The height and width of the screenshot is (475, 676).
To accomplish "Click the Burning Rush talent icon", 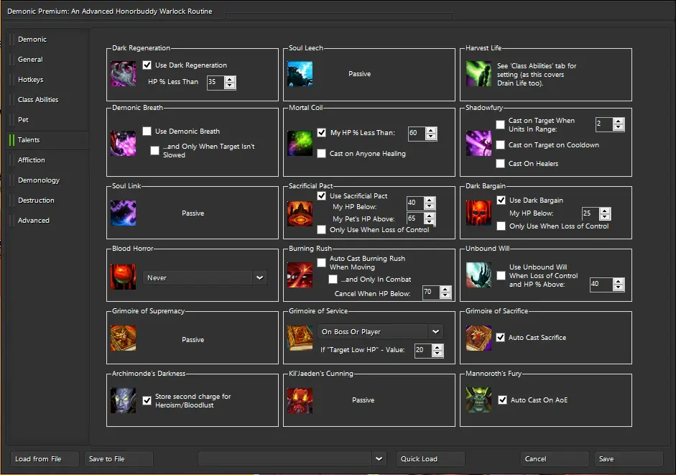I will [x=300, y=275].
